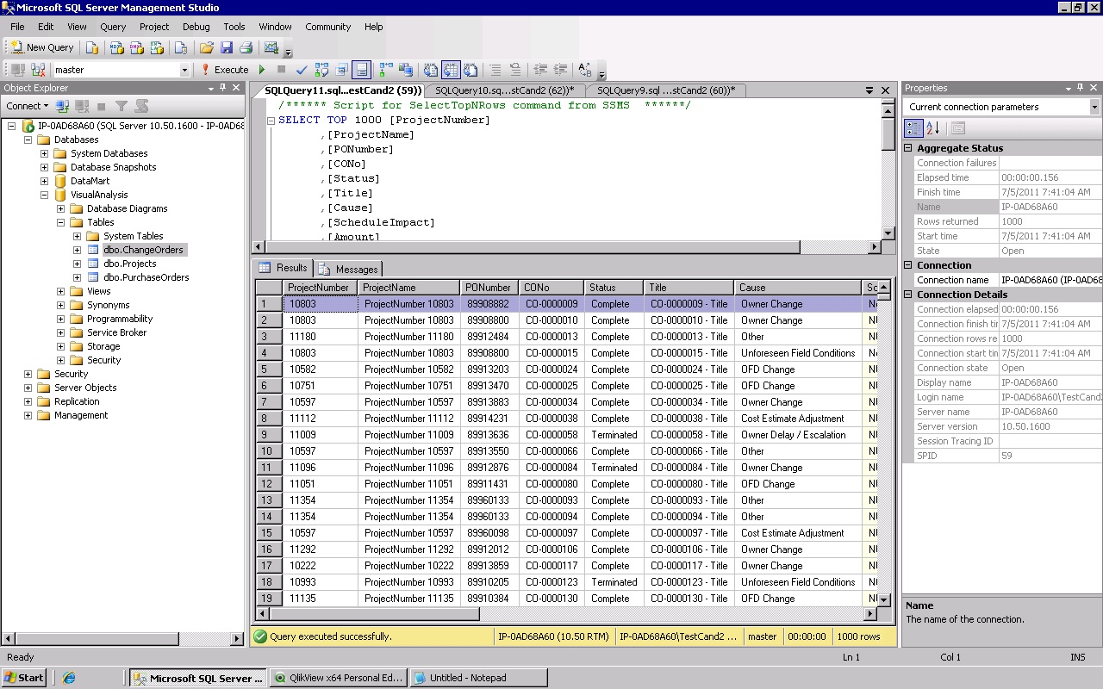This screenshot has height=689, width=1103.
Task: Click the print icon in the toolbar
Action: point(246,47)
